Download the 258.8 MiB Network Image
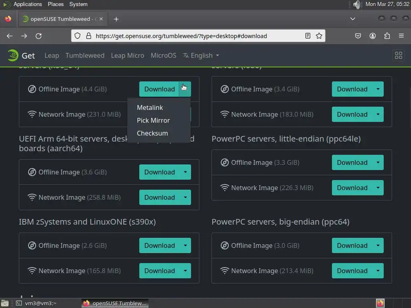 pos(159,197)
